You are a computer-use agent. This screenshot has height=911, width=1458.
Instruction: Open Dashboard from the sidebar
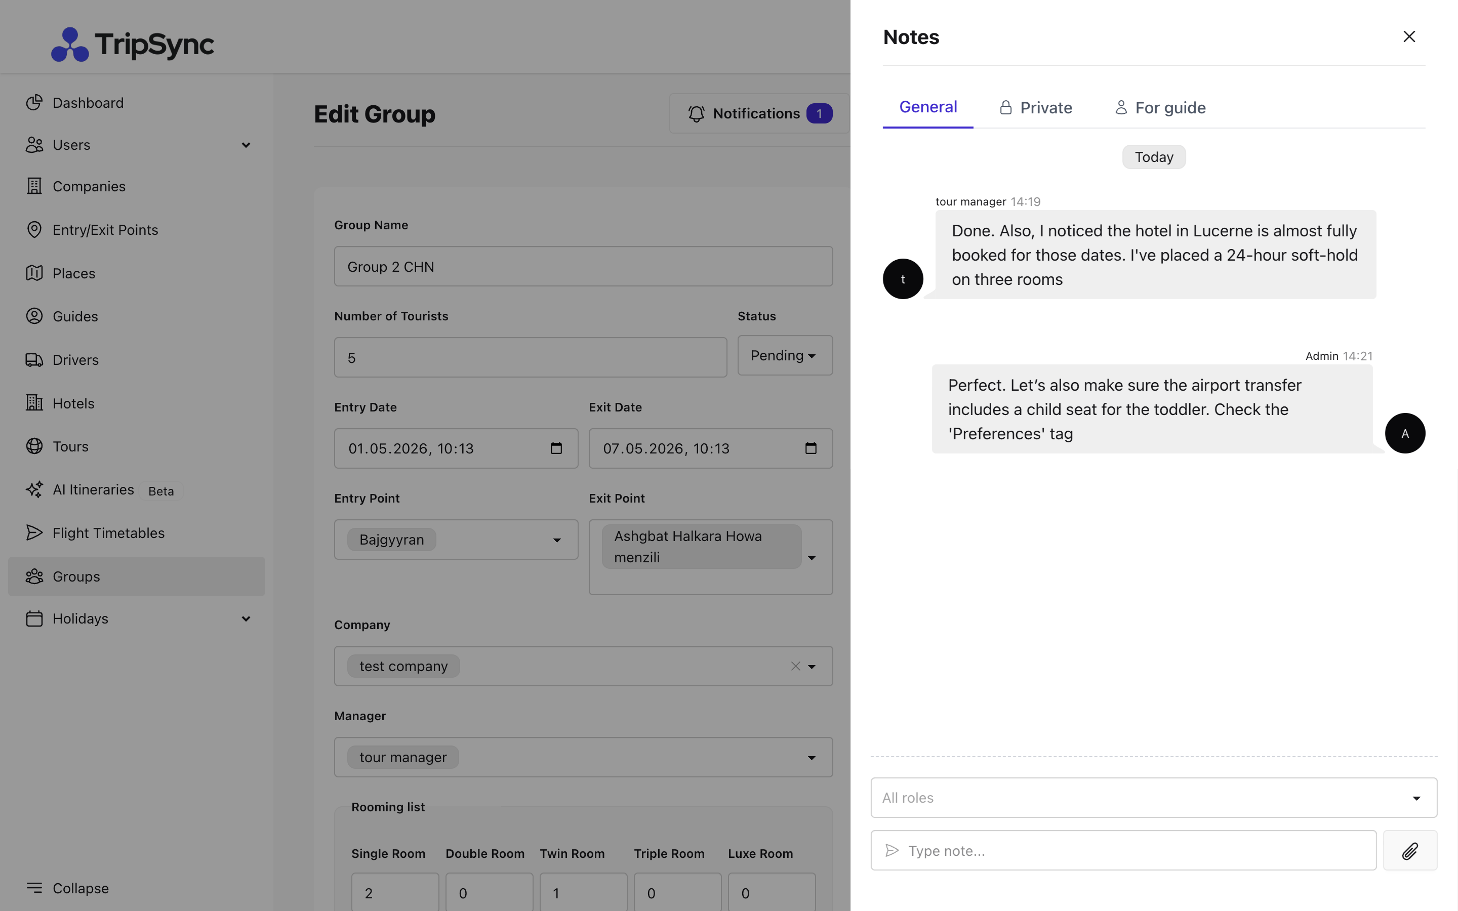pos(136,102)
